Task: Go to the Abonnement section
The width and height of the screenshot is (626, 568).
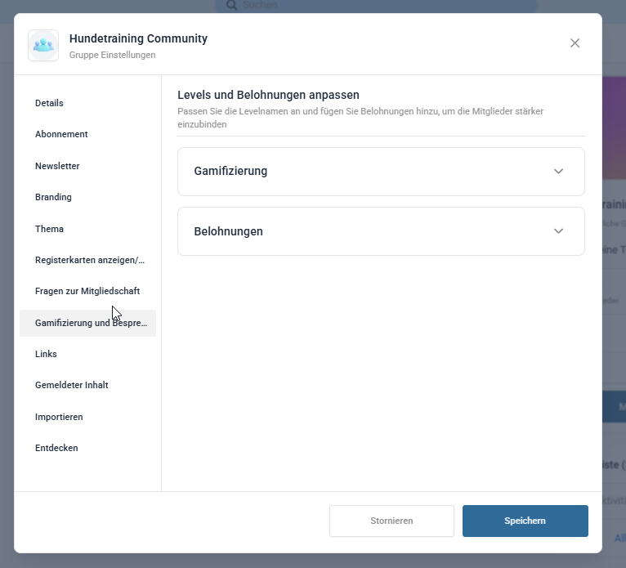Action: [61, 134]
